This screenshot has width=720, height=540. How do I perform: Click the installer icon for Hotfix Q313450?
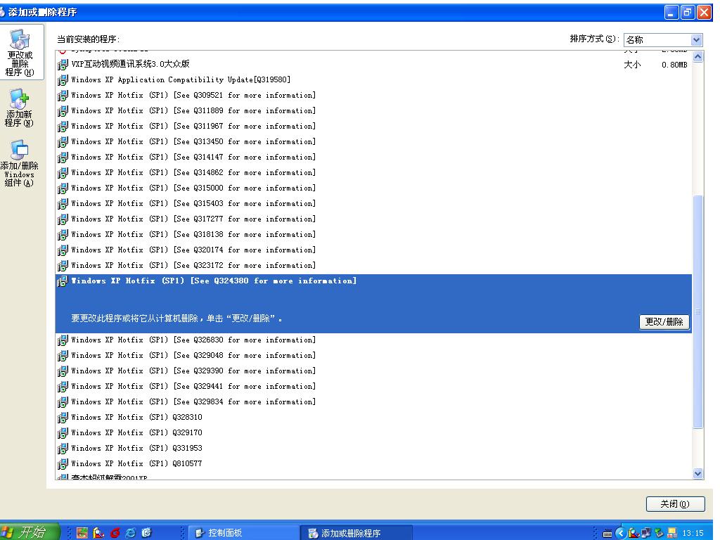tap(63, 142)
